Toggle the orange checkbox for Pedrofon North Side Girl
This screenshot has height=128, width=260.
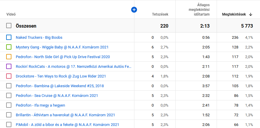tap(9, 57)
